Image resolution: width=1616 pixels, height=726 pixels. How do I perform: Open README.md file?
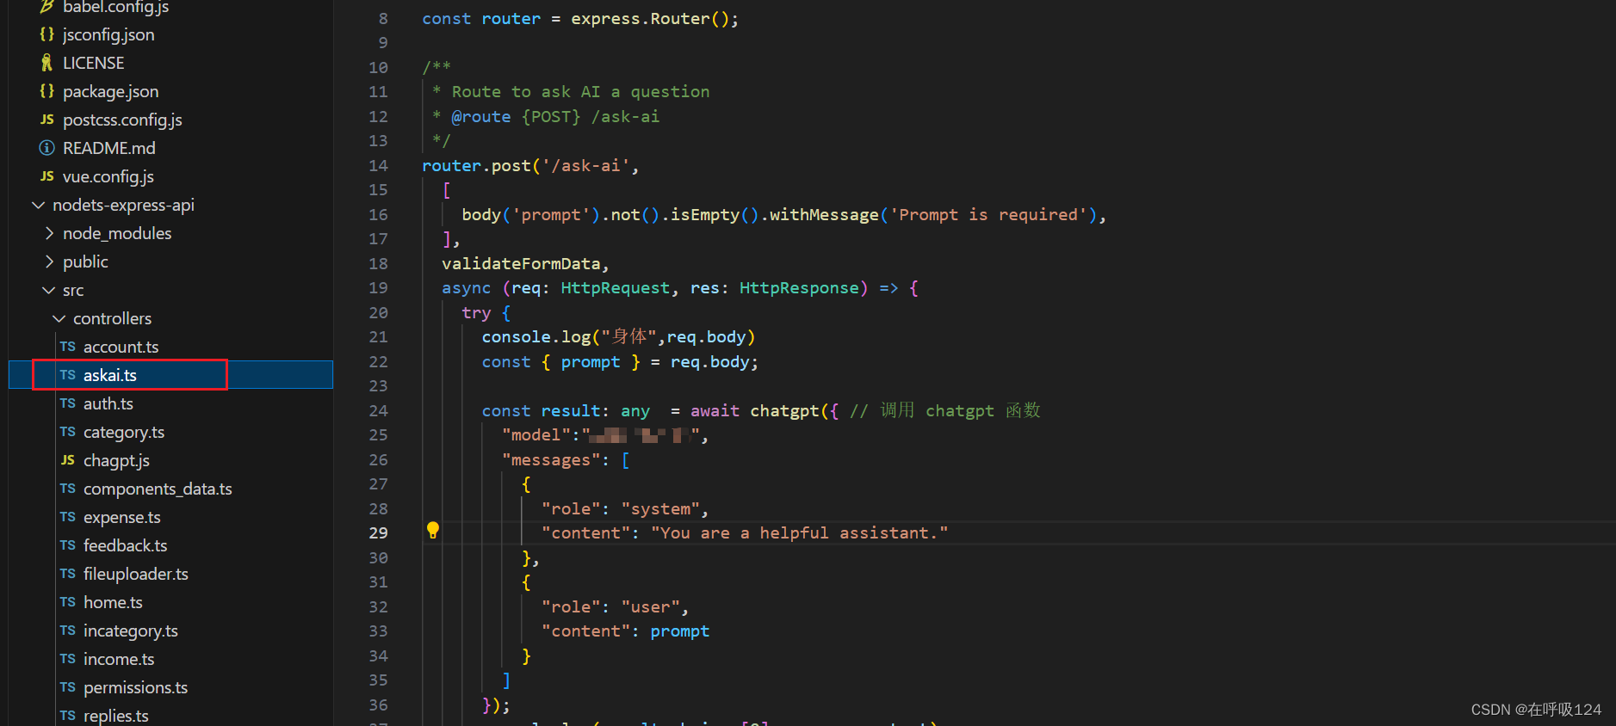pyautogui.click(x=108, y=148)
